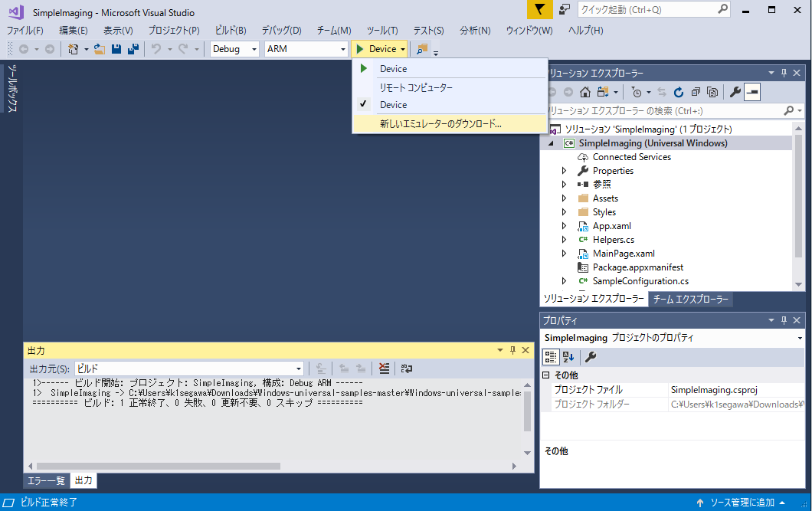Click the Save floppy disk icon
The height and width of the screenshot is (511, 812).
tap(116, 49)
